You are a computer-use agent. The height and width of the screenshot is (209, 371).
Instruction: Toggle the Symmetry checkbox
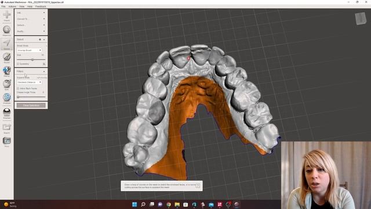[x=18, y=64]
